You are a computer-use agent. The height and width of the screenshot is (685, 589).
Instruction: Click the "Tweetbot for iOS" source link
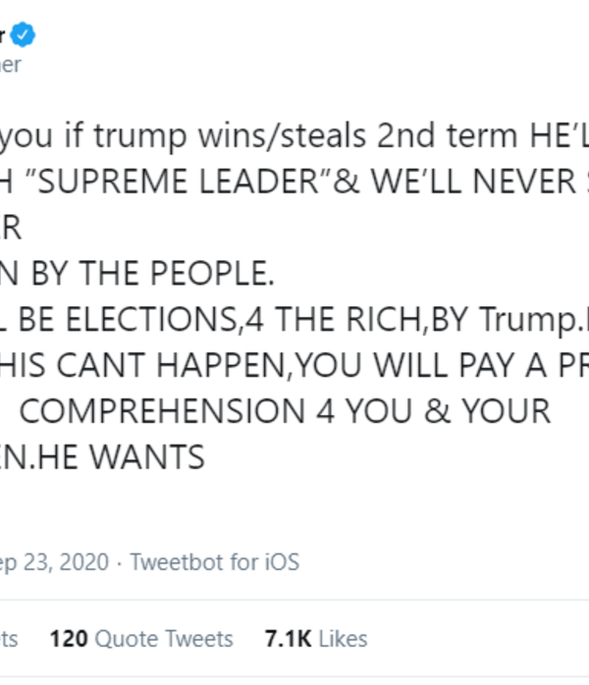[215, 562]
